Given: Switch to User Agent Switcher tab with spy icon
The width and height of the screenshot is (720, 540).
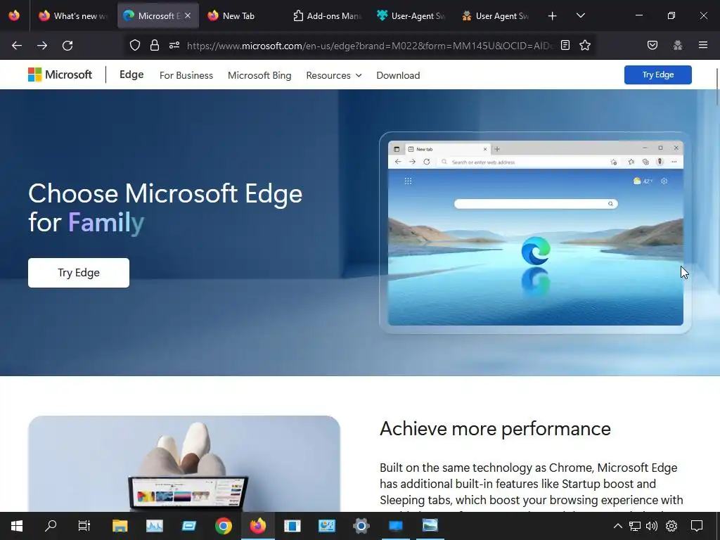Looking at the screenshot, I should [496, 16].
